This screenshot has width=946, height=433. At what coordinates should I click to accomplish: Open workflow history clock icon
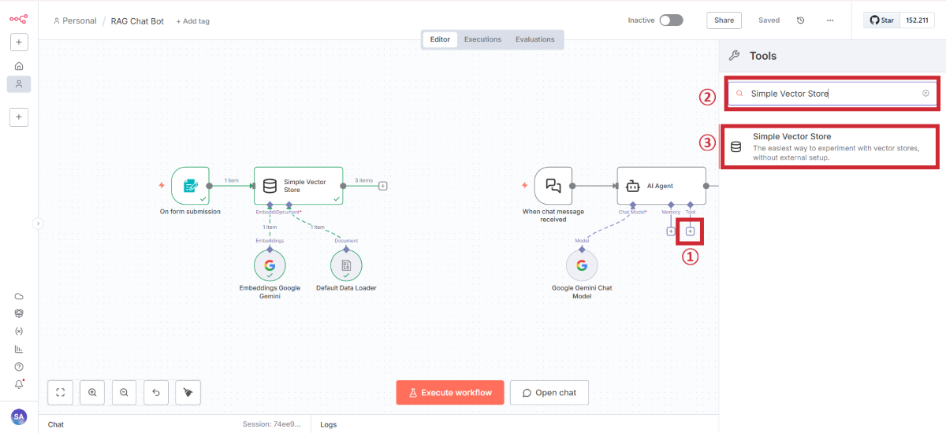coord(801,20)
